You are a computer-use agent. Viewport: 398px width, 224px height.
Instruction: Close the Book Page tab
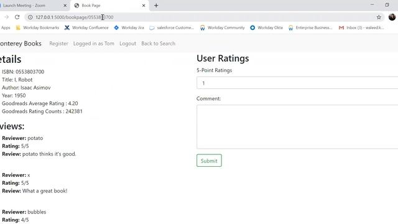(144, 6)
